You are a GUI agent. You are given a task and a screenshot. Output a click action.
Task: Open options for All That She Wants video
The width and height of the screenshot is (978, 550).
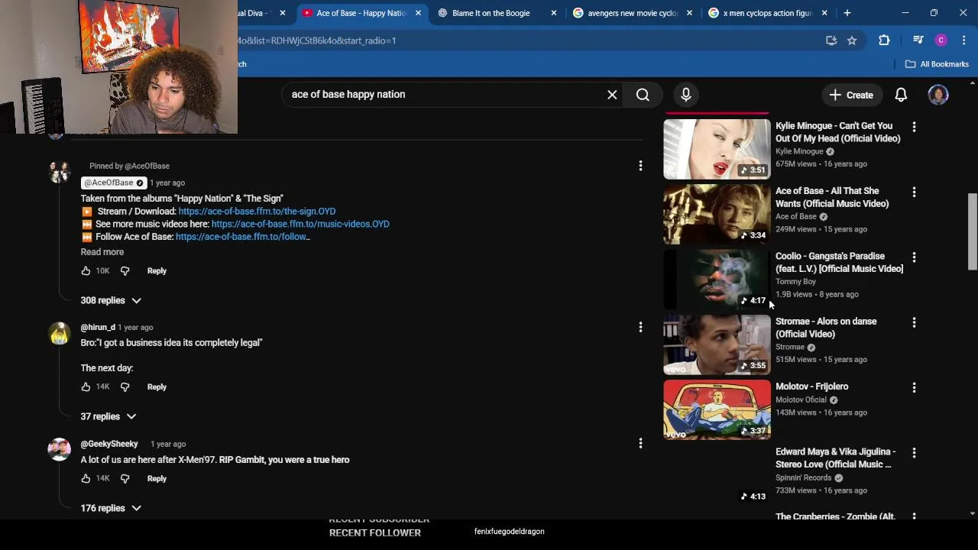(914, 192)
